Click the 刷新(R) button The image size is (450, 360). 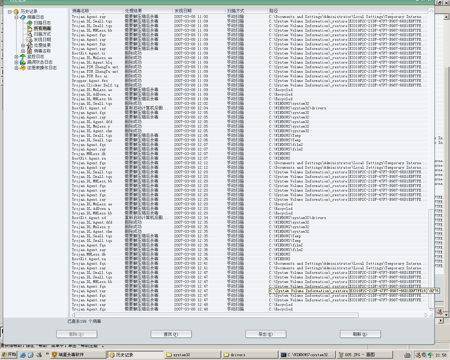[x=360, y=334]
